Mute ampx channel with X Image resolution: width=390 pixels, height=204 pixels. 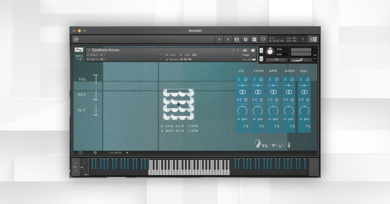285,79
